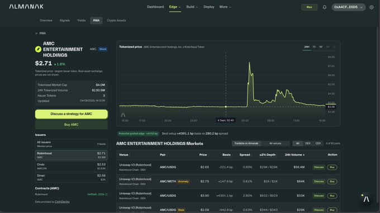380x213 pixels.
Task: Click Buy on the $3.90 price row
Action: 332,196
